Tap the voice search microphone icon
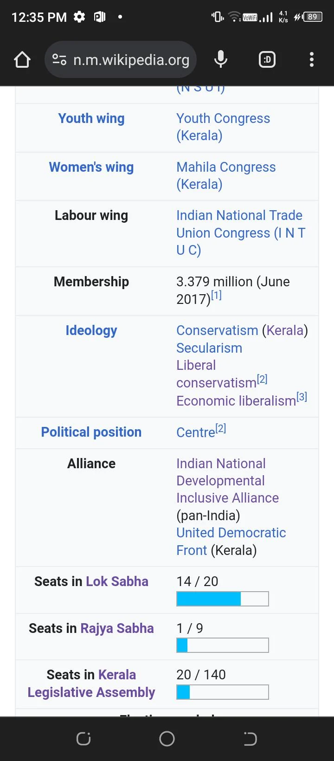This screenshot has width=334, height=761. coord(221,59)
